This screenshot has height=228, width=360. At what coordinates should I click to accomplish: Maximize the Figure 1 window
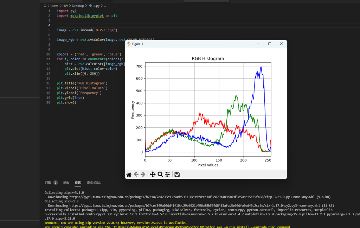(x=270, y=44)
